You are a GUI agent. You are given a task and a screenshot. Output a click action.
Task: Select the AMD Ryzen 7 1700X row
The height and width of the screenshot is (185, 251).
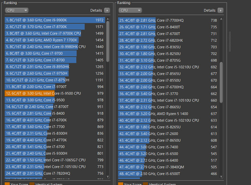tap(55, 40)
